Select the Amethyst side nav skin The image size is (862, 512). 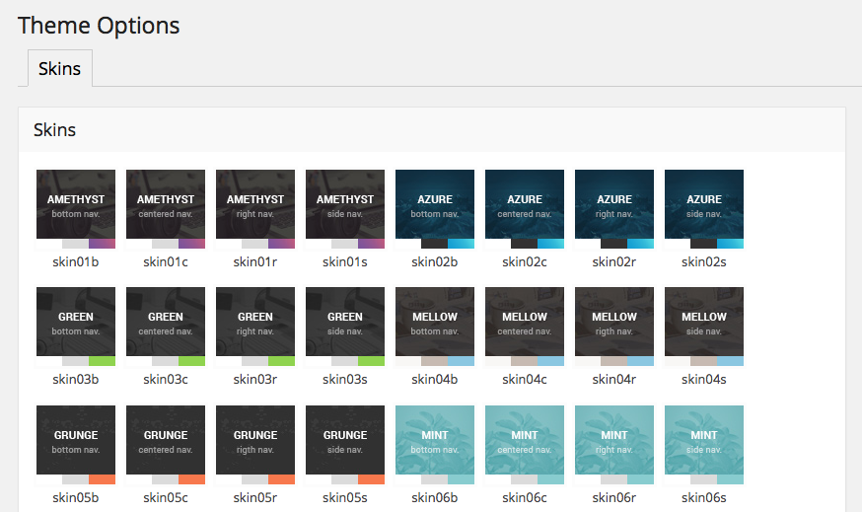[345, 208]
